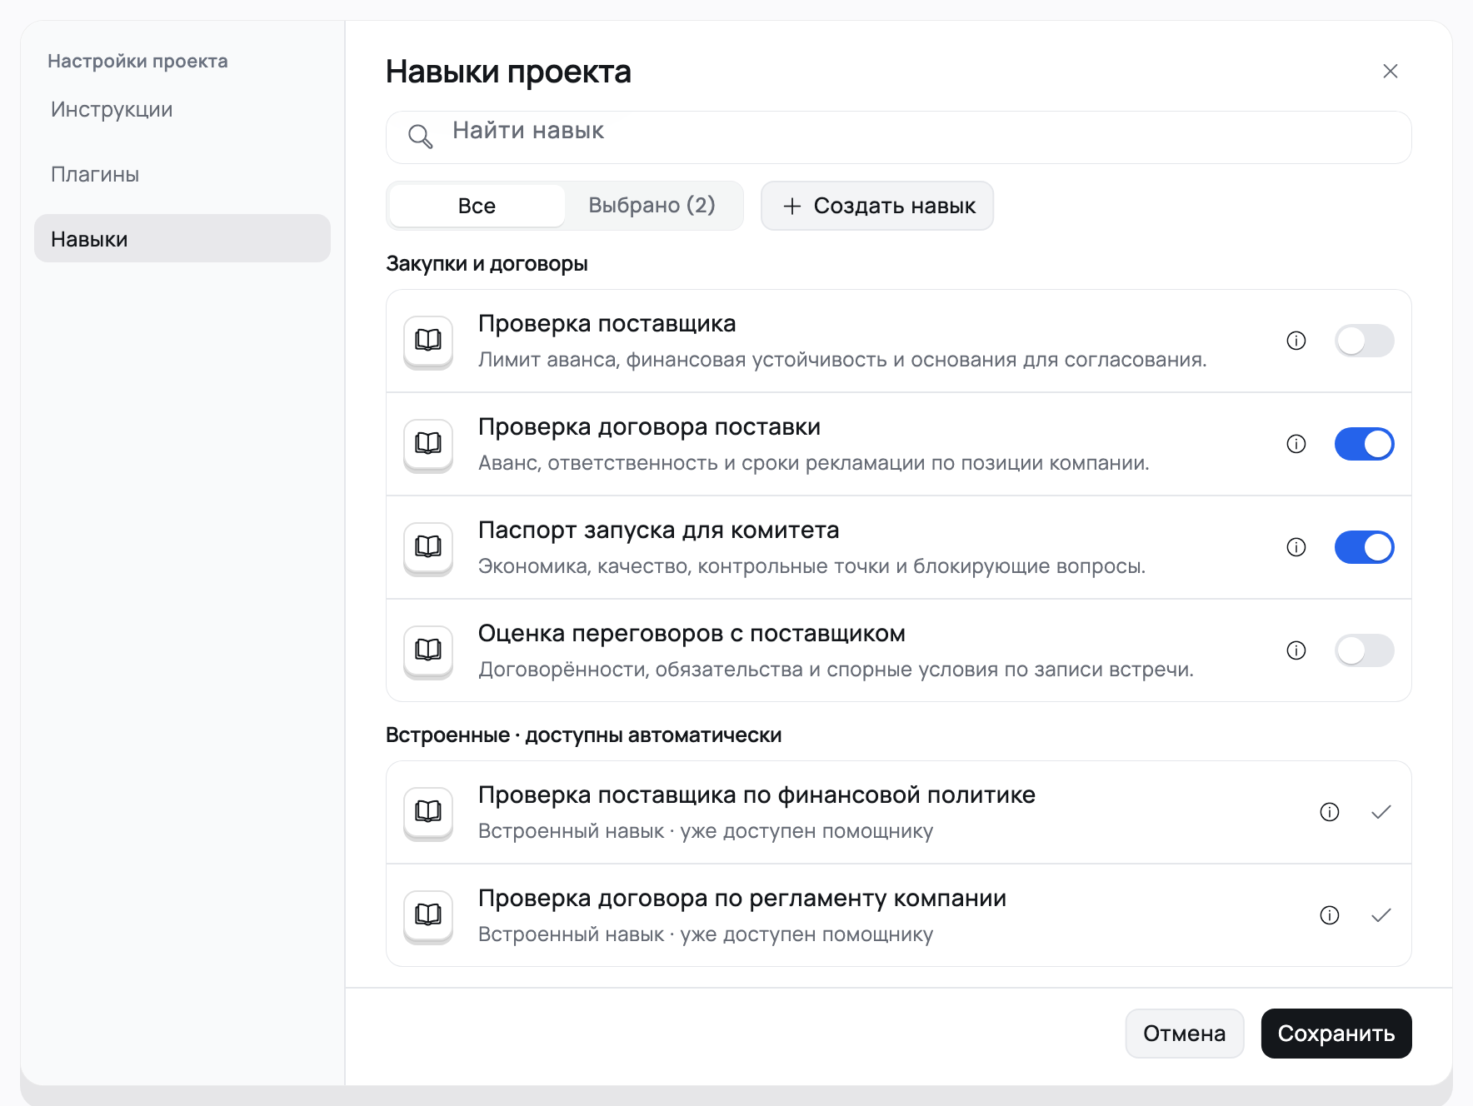Click Проверка поставщика по финансовой политике title
Screen dimensions: 1473x1106
[x=756, y=795]
